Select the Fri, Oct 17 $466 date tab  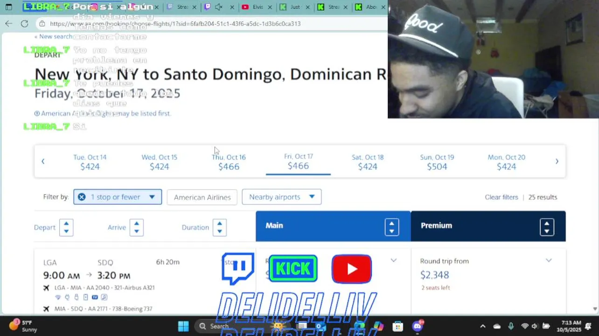tap(298, 162)
